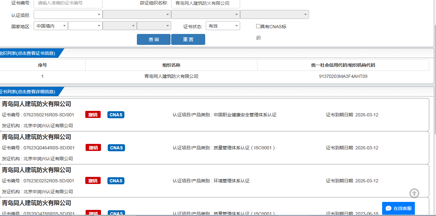
Task: Open the 在线客服 online chat
Action: click(398, 208)
